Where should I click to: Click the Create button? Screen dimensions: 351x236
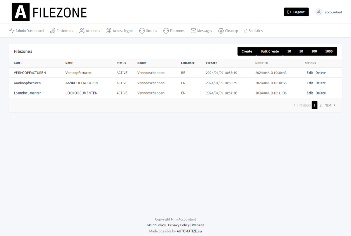click(x=247, y=51)
